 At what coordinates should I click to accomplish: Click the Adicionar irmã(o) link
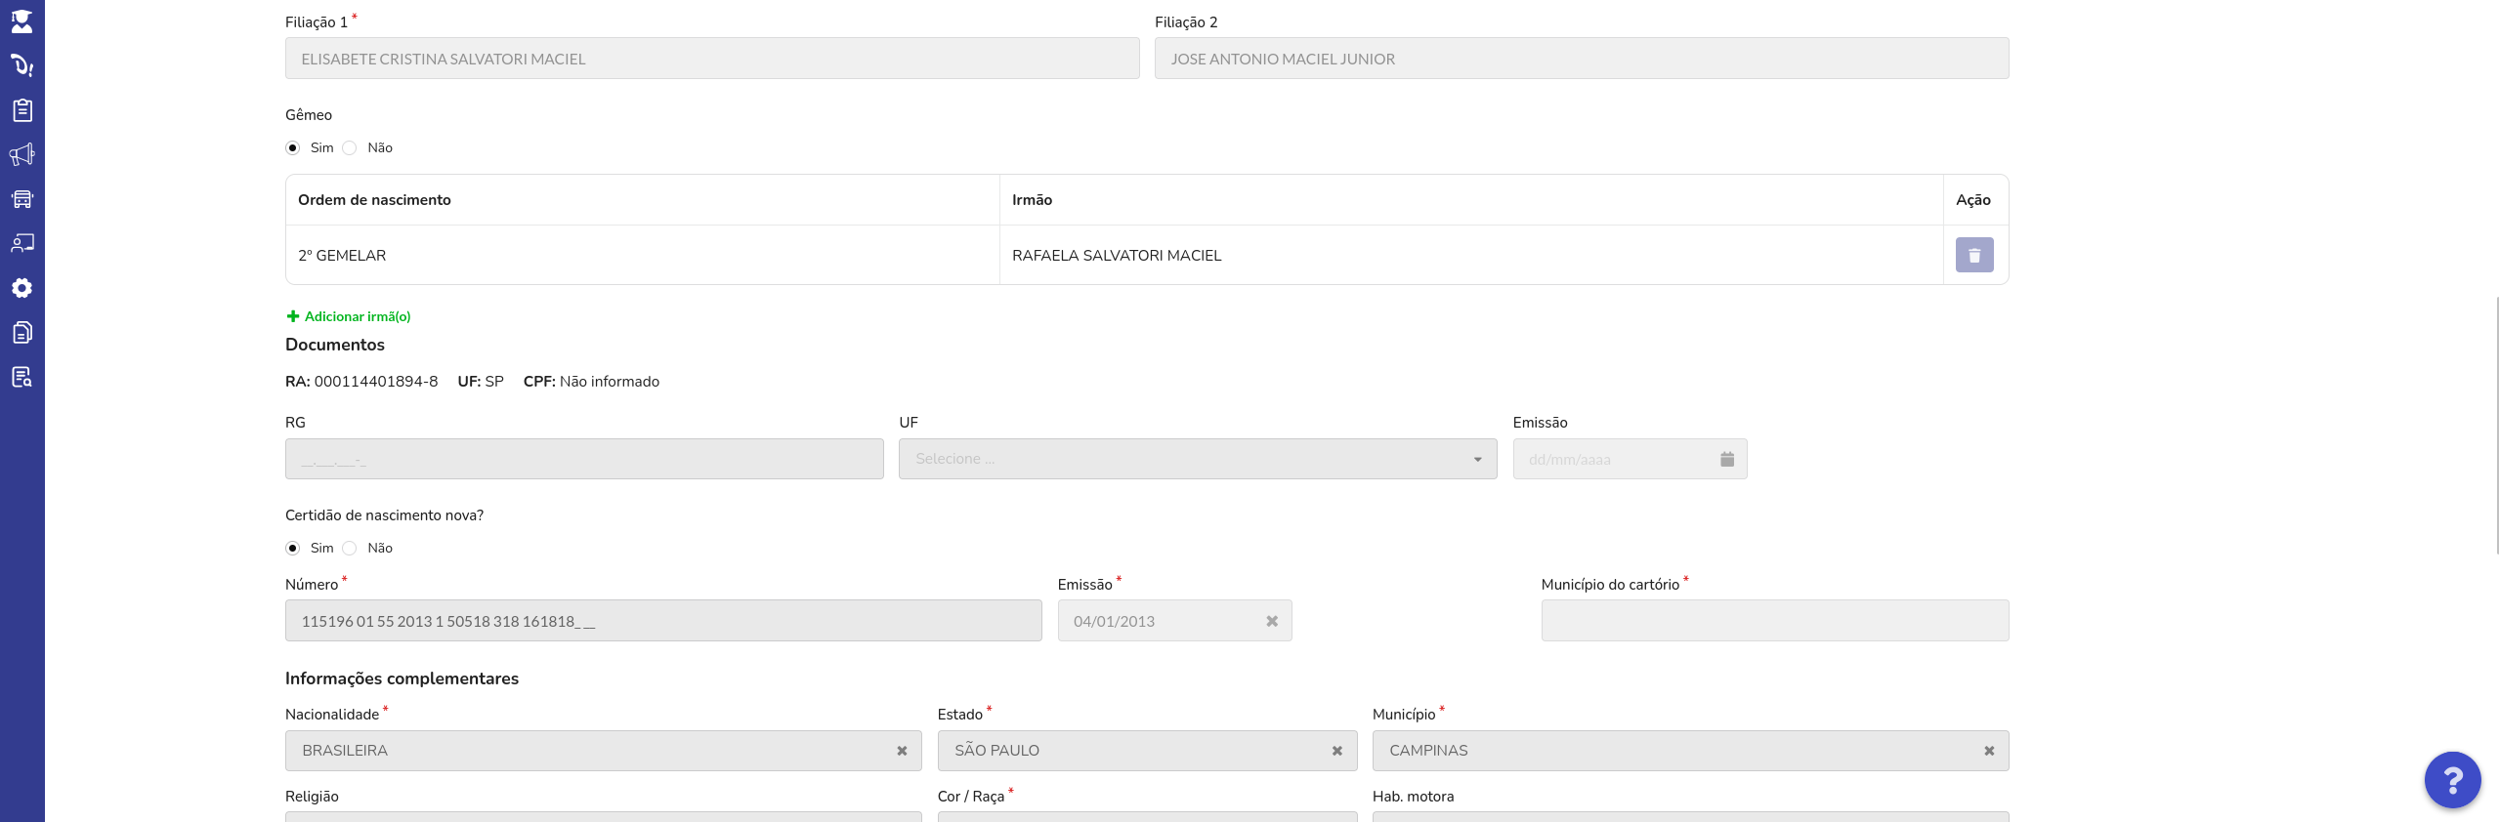pyautogui.click(x=349, y=316)
